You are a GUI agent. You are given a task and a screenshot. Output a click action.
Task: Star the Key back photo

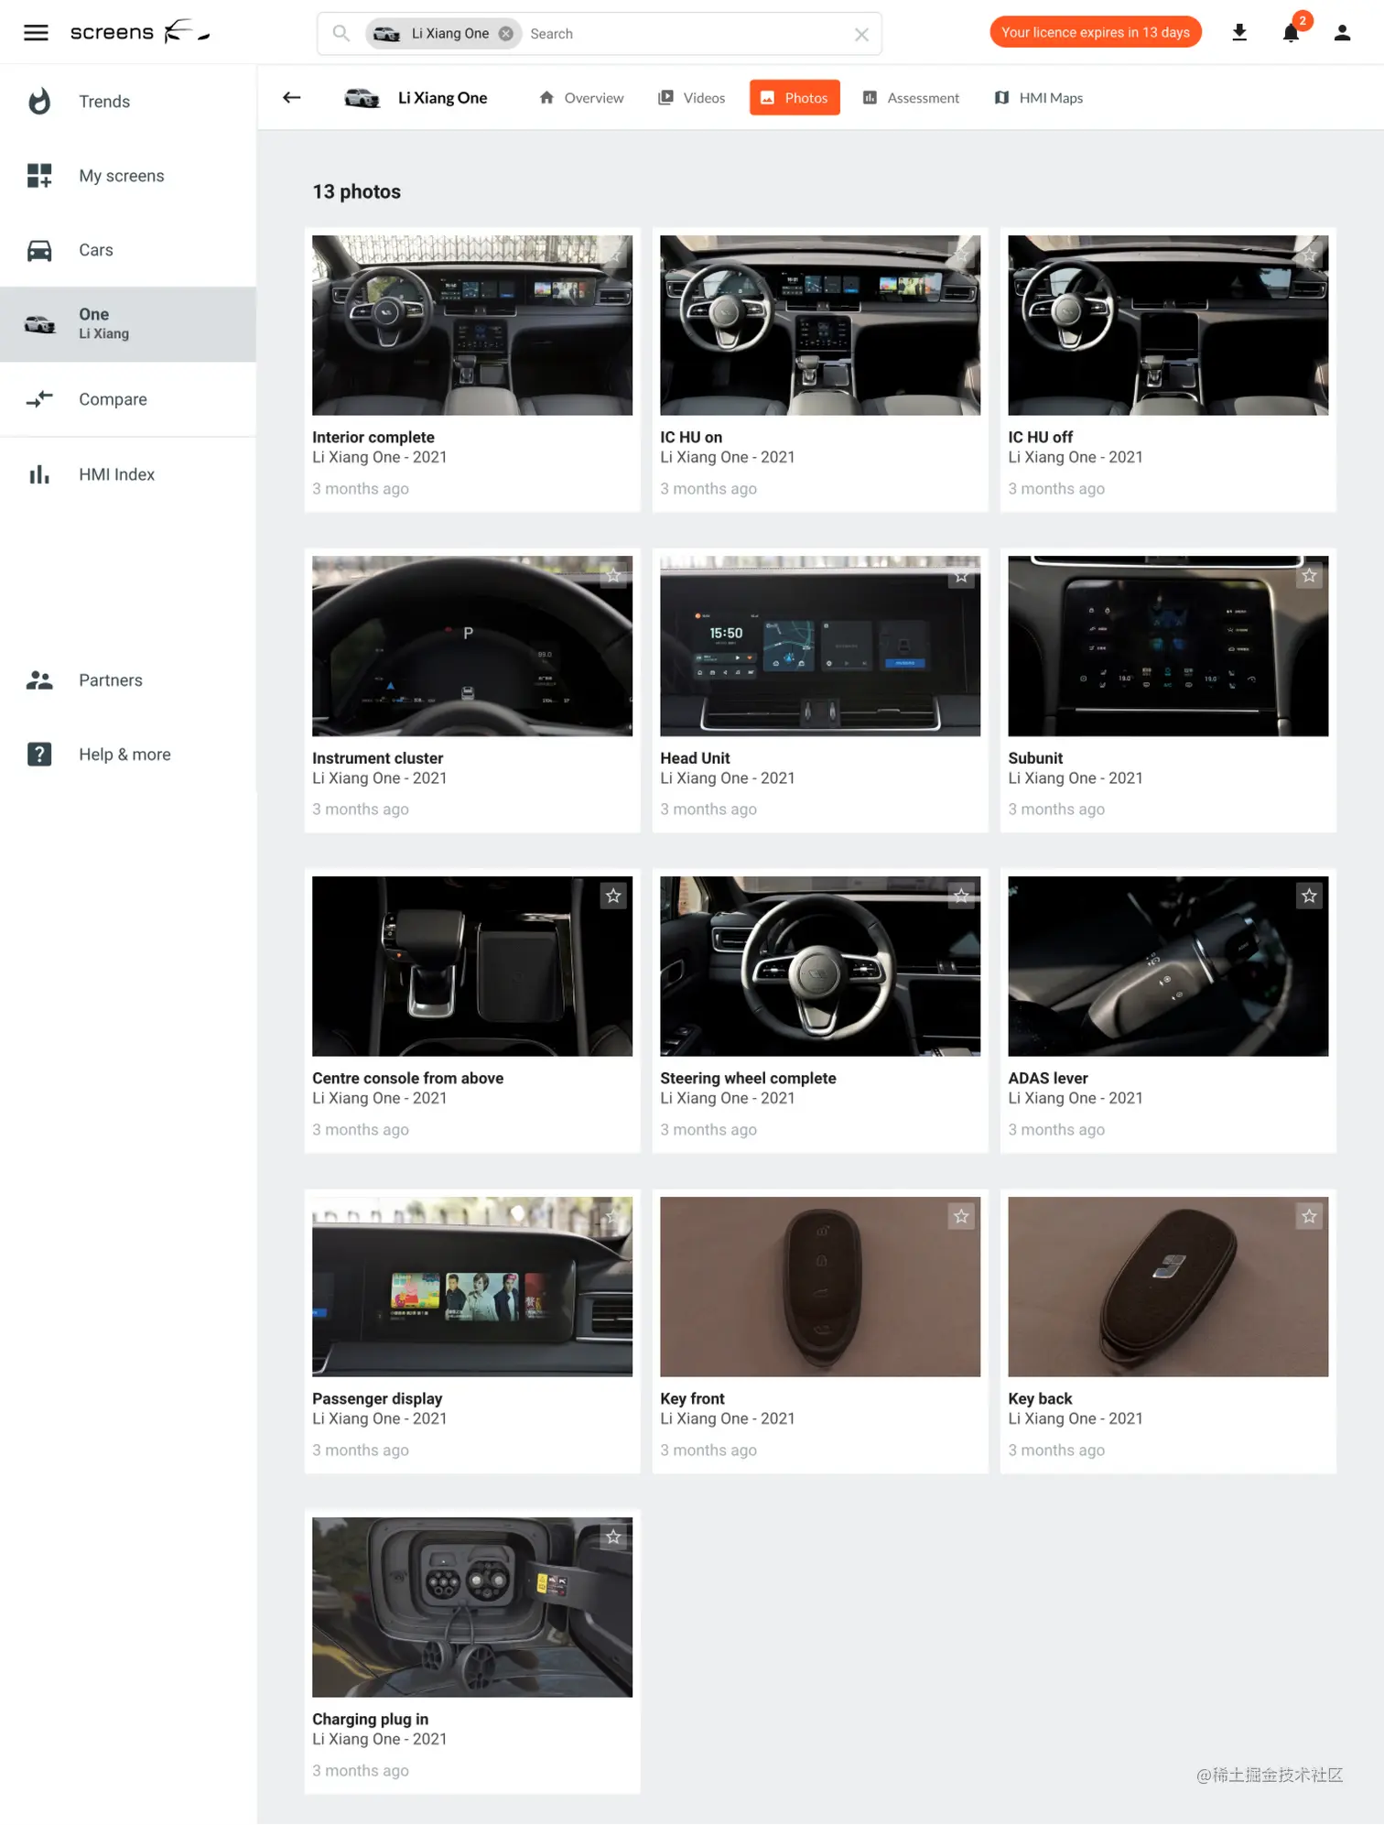[x=1309, y=1216]
